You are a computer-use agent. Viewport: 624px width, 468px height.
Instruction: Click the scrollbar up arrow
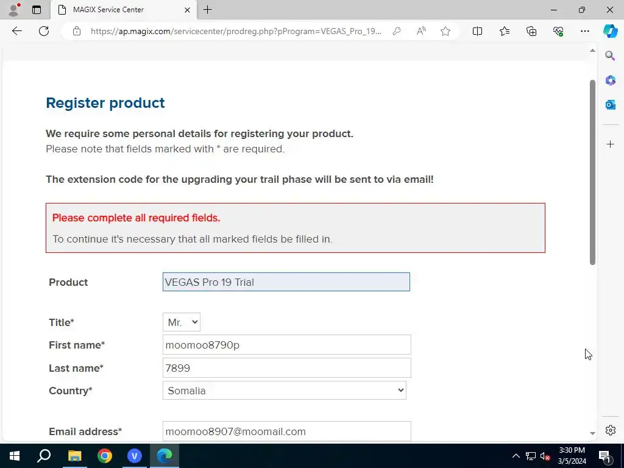592,51
